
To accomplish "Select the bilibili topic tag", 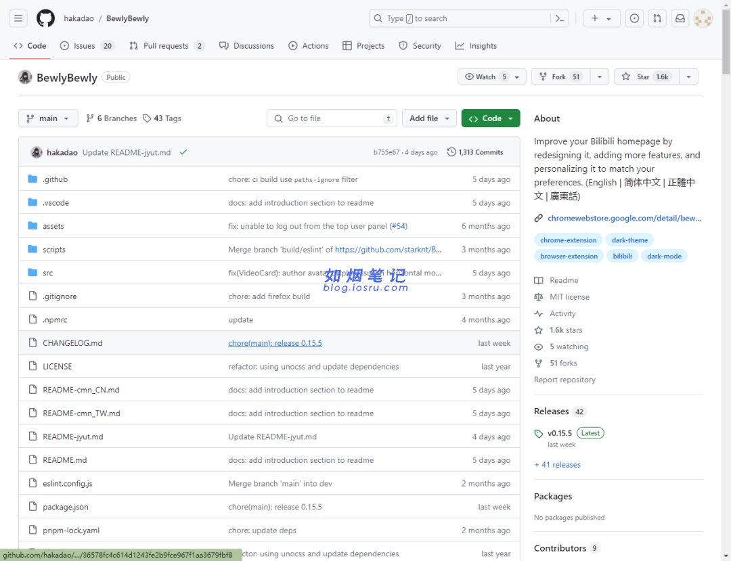I will point(622,256).
